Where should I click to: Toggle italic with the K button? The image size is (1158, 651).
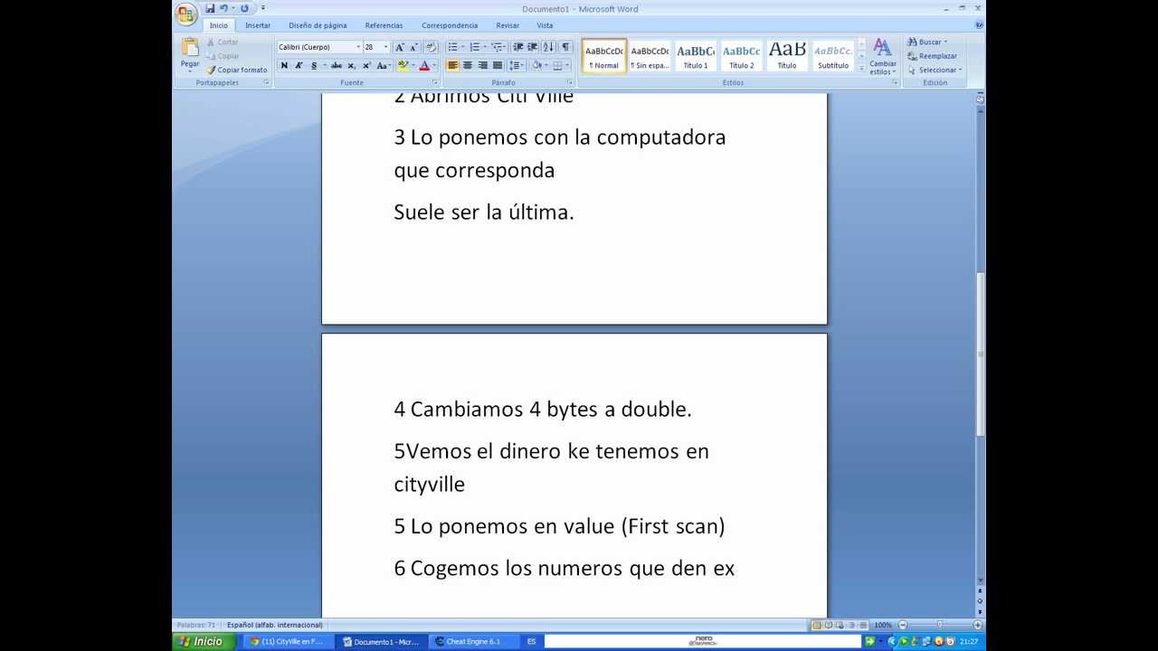(299, 65)
